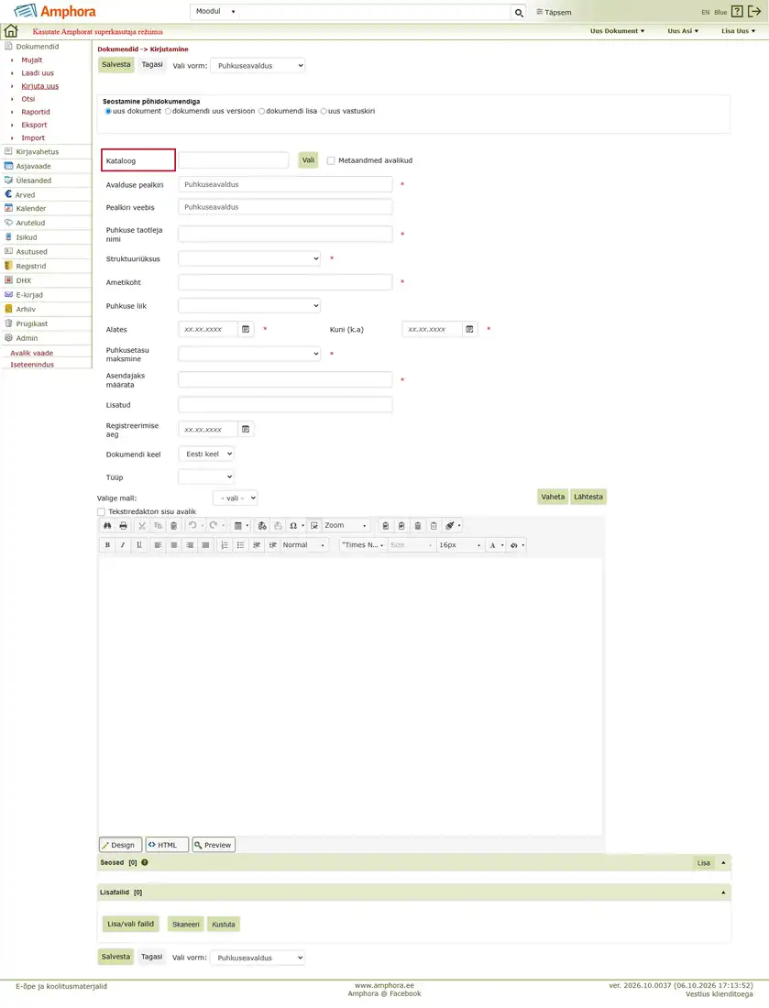Viewport: 769px width, 1008px height.
Task: Click the 'Puhkuse taotleja nimi' input field
Action: pos(285,234)
